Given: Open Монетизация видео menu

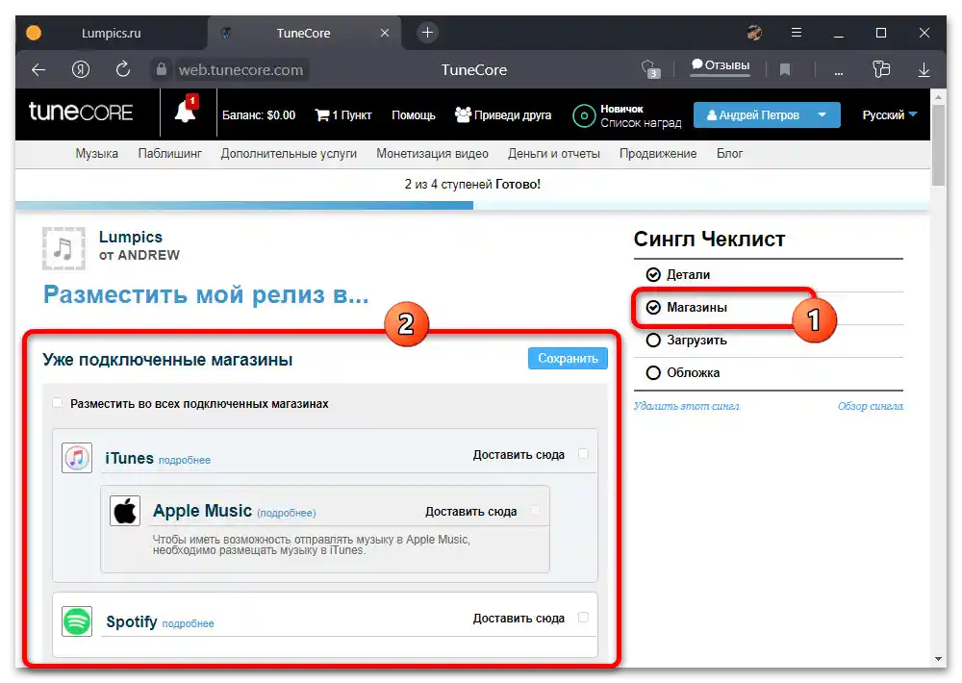Looking at the screenshot, I should tap(433, 153).
